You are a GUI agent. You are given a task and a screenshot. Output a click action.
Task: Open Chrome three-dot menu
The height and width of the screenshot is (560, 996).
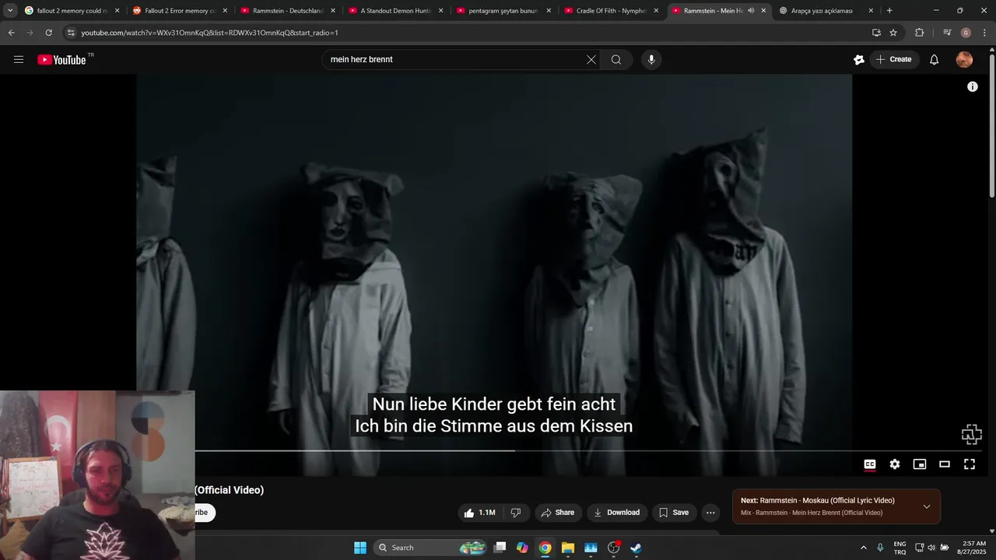[x=985, y=33]
